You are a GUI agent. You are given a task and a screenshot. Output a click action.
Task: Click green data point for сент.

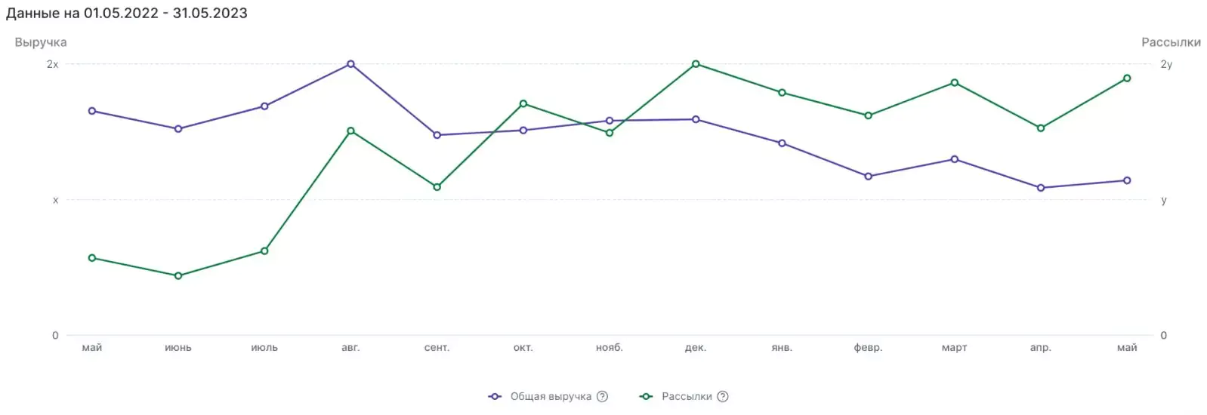pos(437,187)
